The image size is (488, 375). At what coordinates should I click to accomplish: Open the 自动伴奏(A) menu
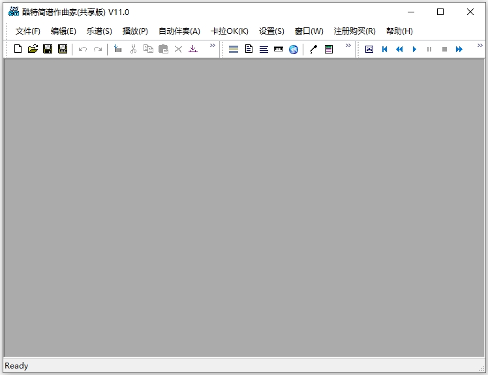[x=179, y=31]
